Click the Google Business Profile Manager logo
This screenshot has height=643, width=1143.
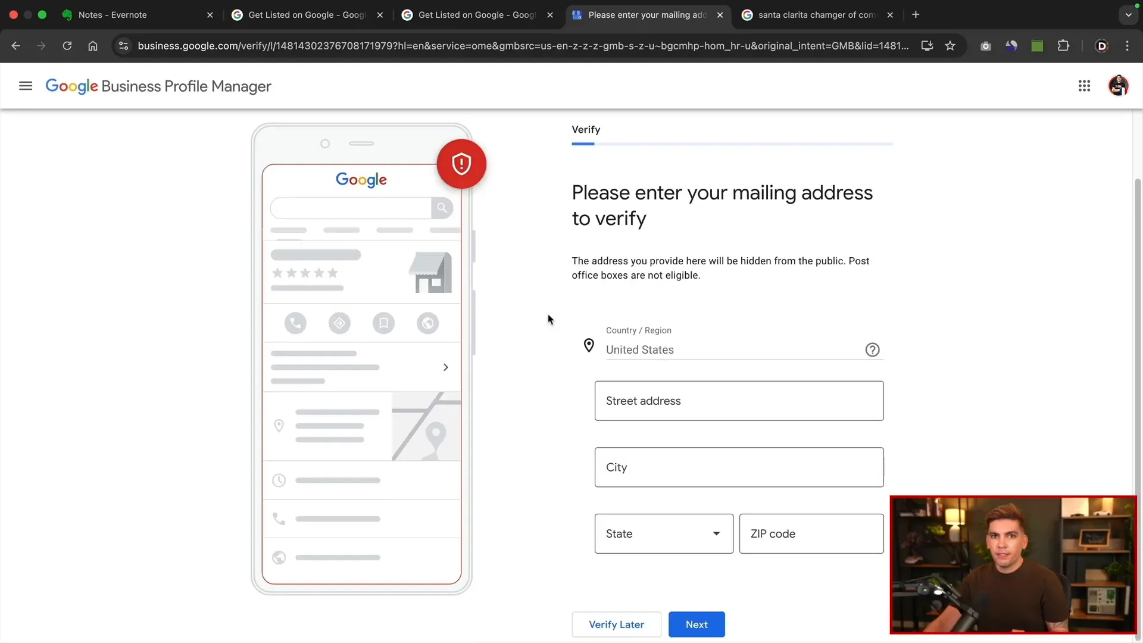[158, 86]
